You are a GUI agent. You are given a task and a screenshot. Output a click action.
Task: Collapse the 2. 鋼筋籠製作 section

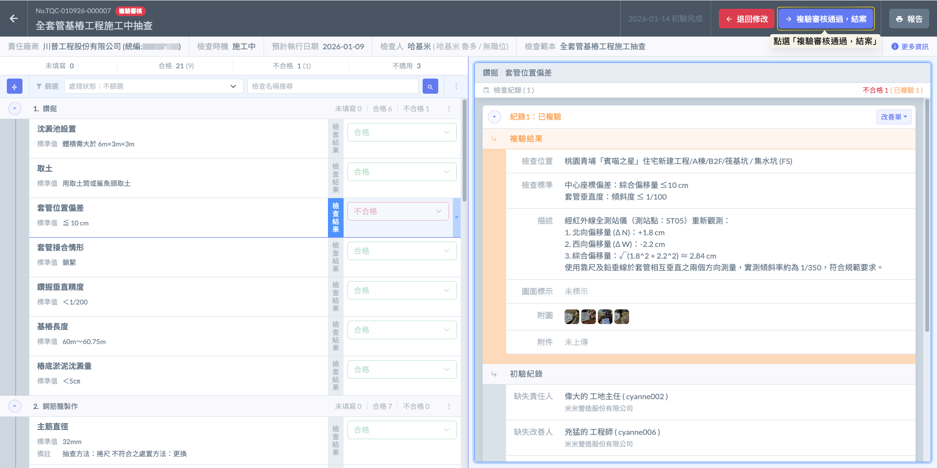click(x=15, y=407)
